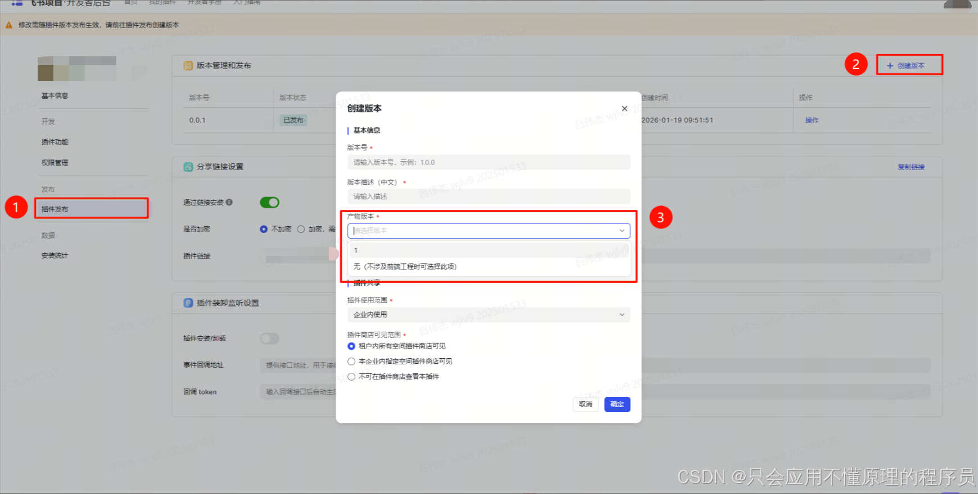Click the info icon next to 通过链接安装

229,202
